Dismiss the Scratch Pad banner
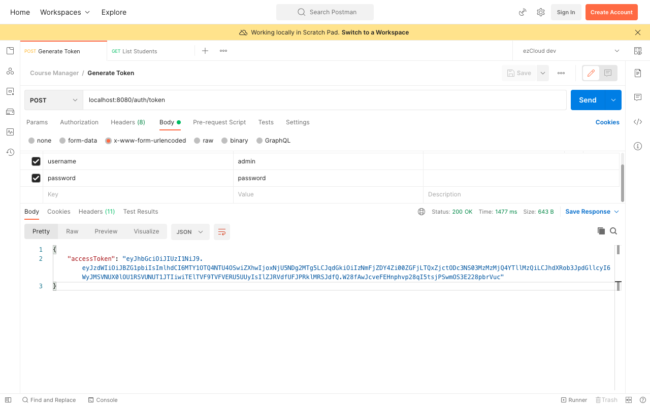 (x=638, y=32)
